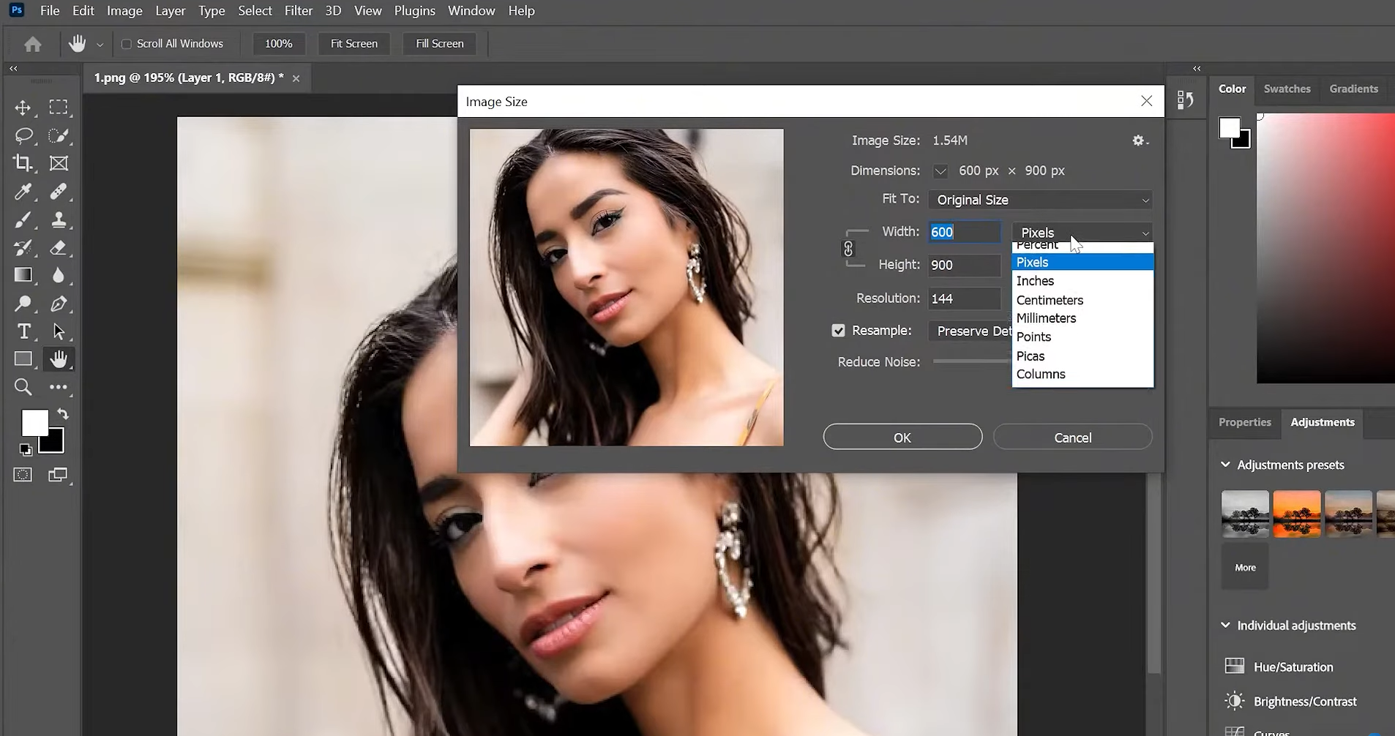Viewport: 1395px width, 736px height.
Task: Click inside the Height input field
Action: [964, 265]
